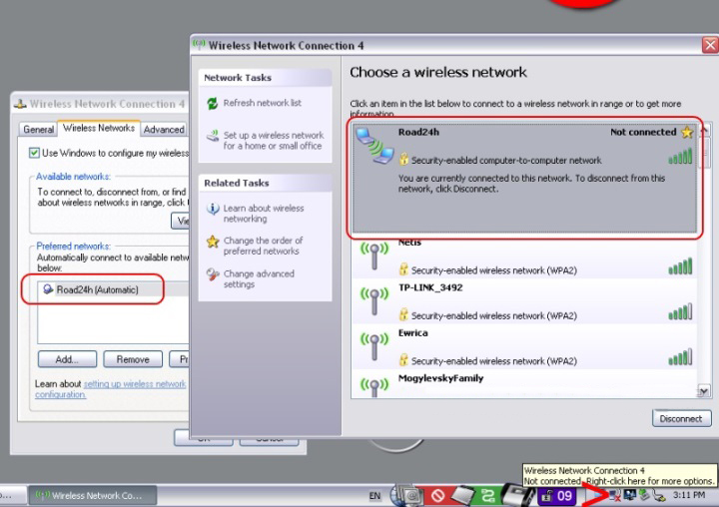
Task: Click the antenna icon for TP-LINK_3492
Action: 374,300
